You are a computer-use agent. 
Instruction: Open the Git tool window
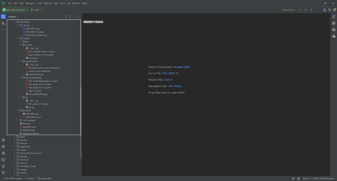coord(3,173)
